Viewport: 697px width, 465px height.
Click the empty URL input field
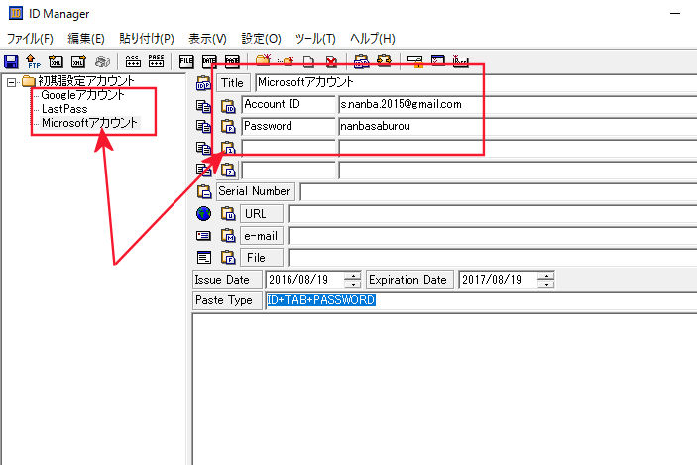coord(493,214)
